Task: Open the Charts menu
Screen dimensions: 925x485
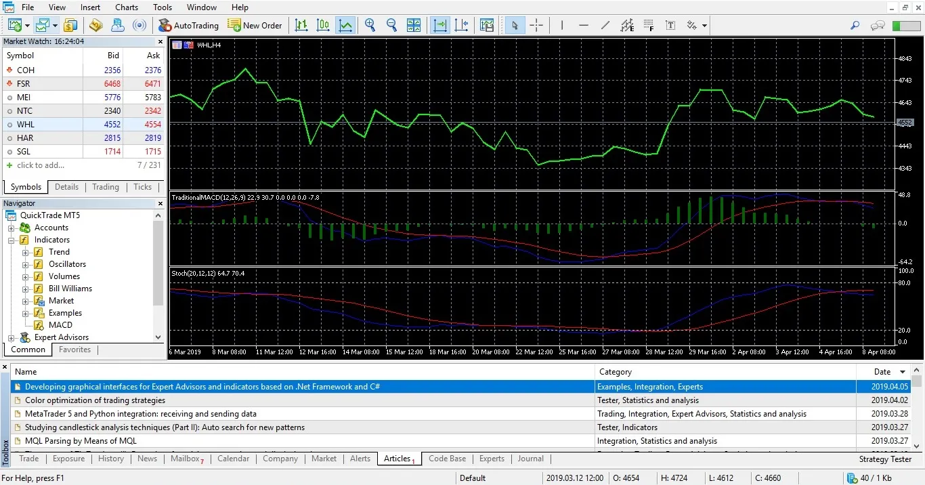Action: (127, 7)
